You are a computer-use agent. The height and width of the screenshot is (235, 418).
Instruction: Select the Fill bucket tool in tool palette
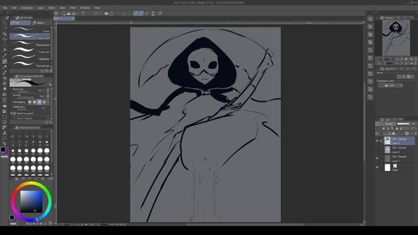click(x=5, y=106)
